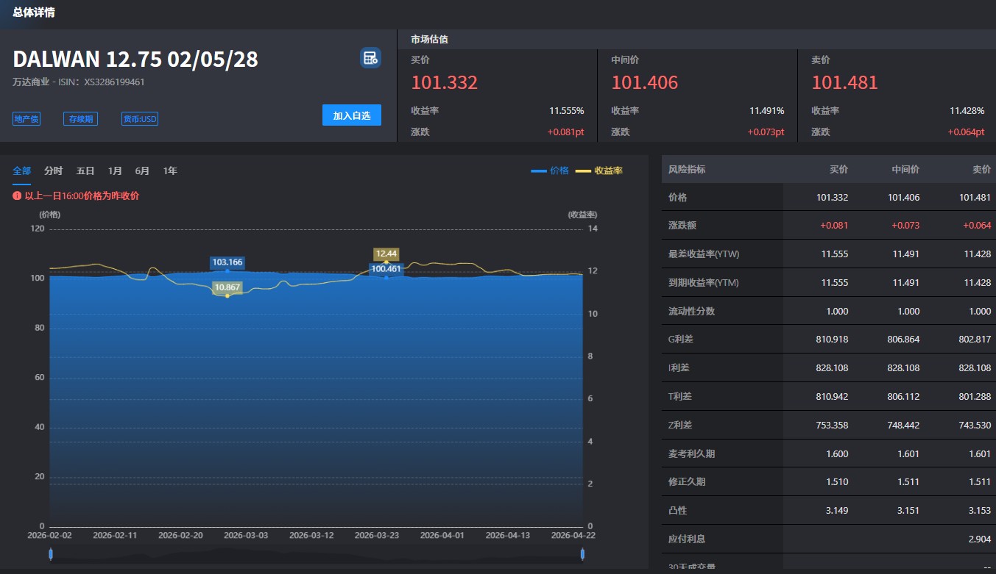Click the 103.166 price peak marker

pos(227,262)
